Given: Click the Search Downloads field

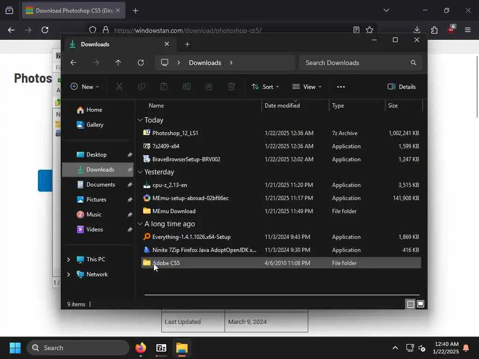Looking at the screenshot, I should pyautogui.click(x=360, y=63).
